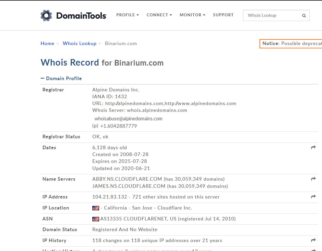Image resolution: width=322 pixels, height=251 pixels.
Task: Click the whoisabuse@alpinedomains.com email
Action: [x=128, y=119]
